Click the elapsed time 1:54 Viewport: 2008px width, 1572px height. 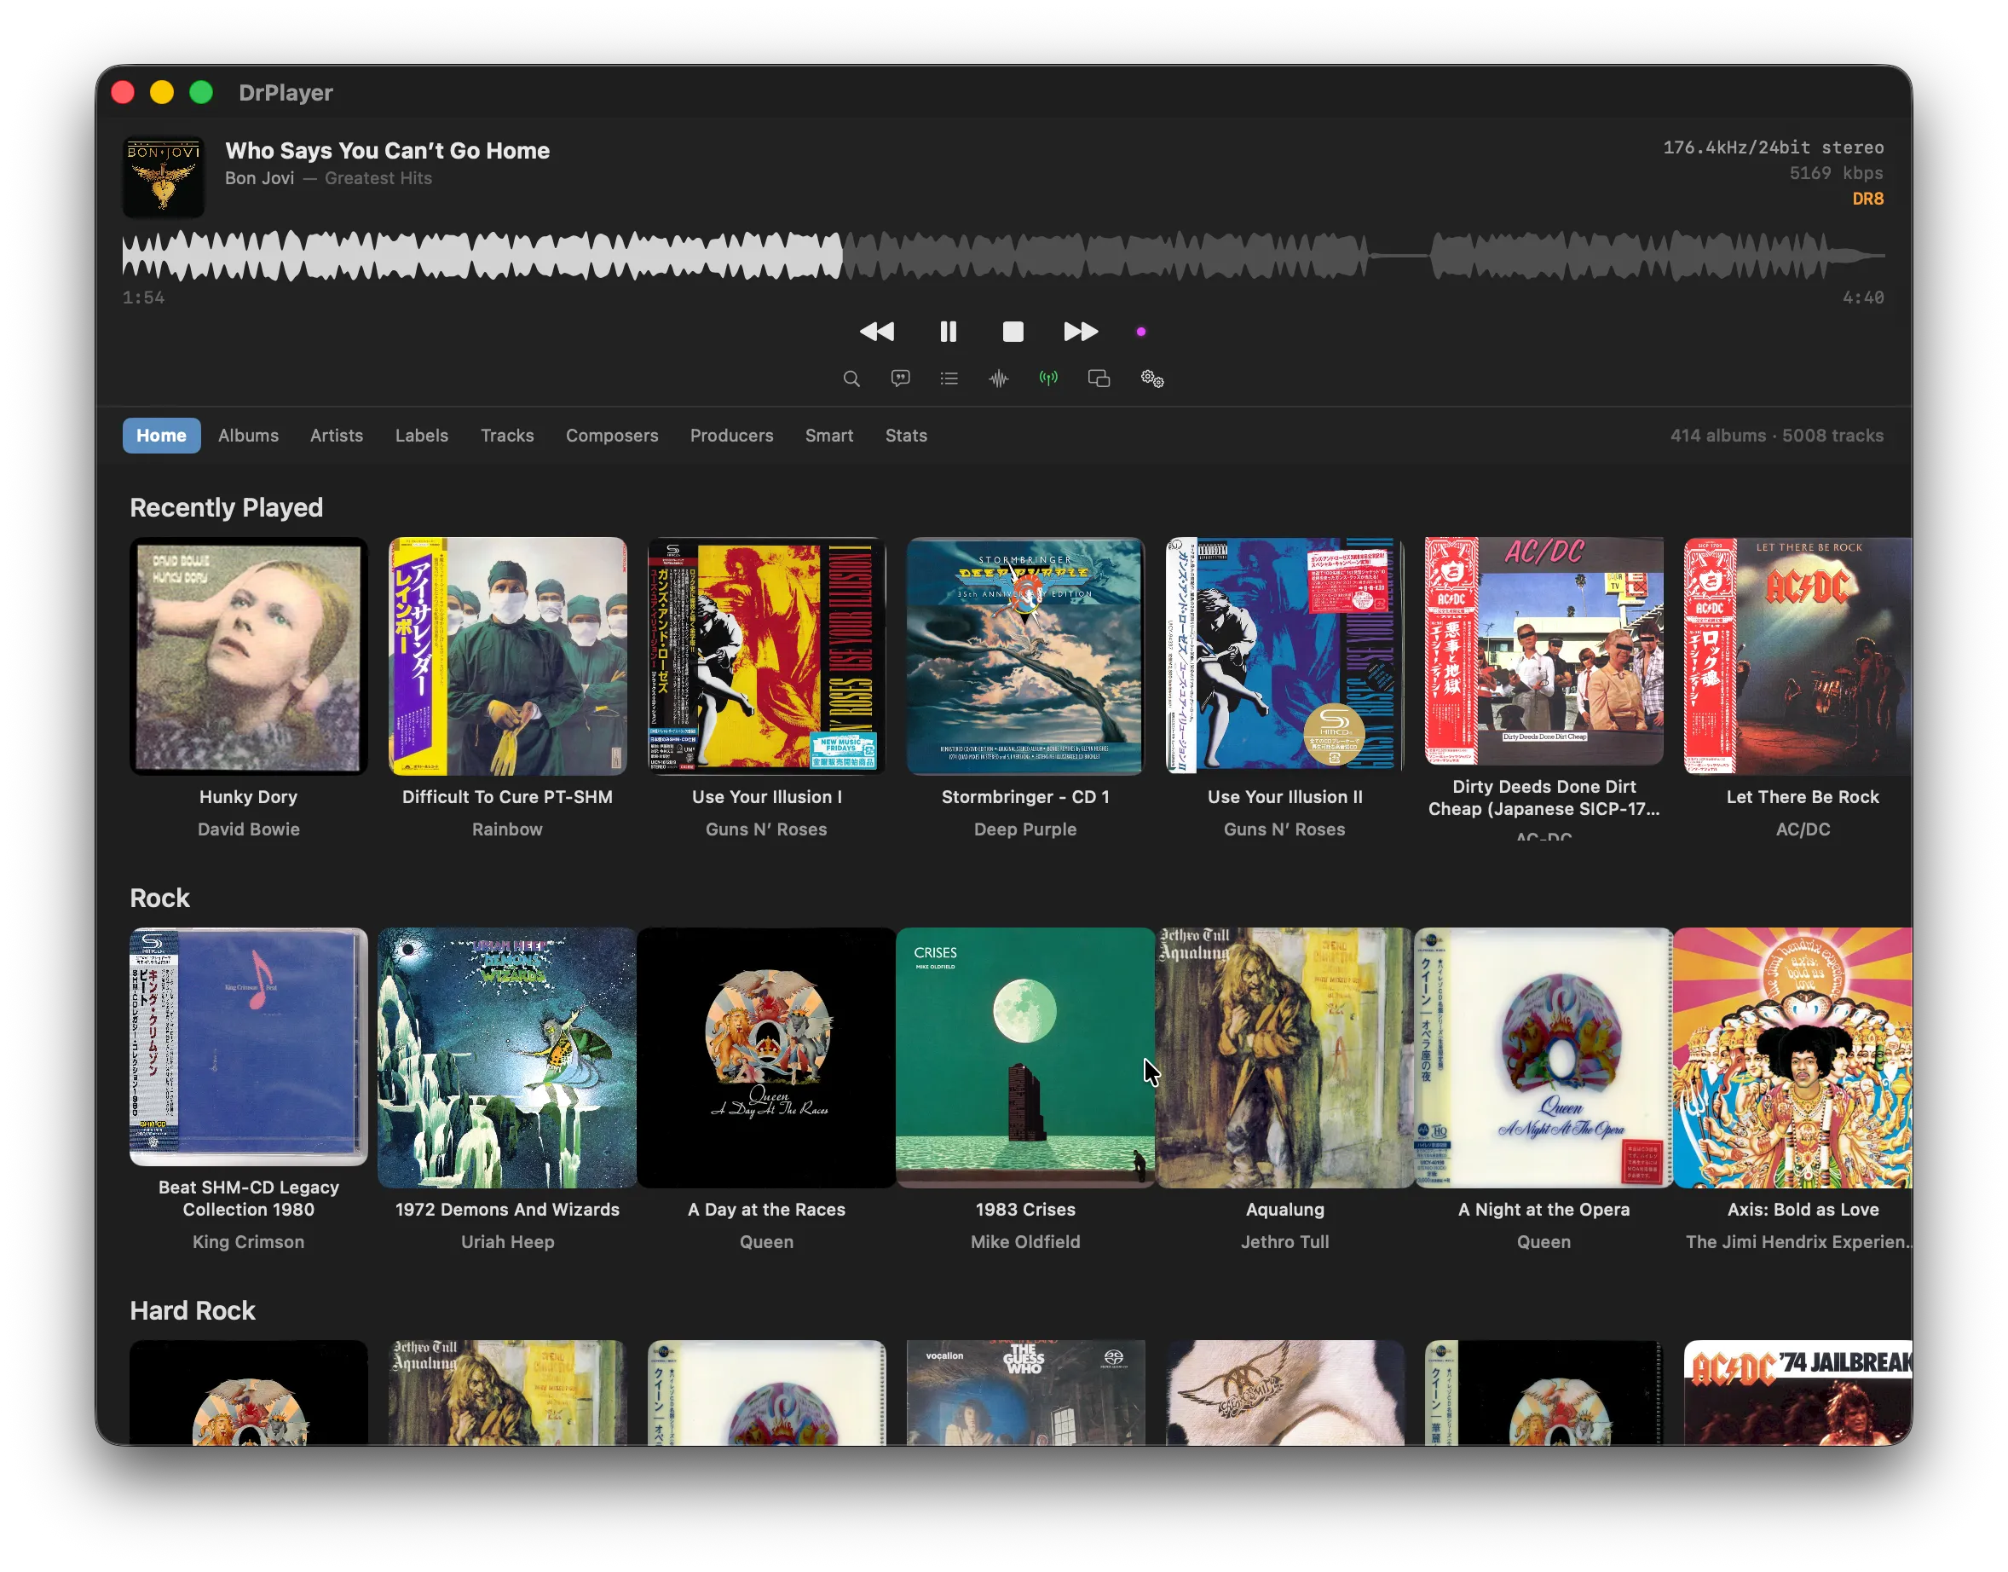[x=143, y=298]
